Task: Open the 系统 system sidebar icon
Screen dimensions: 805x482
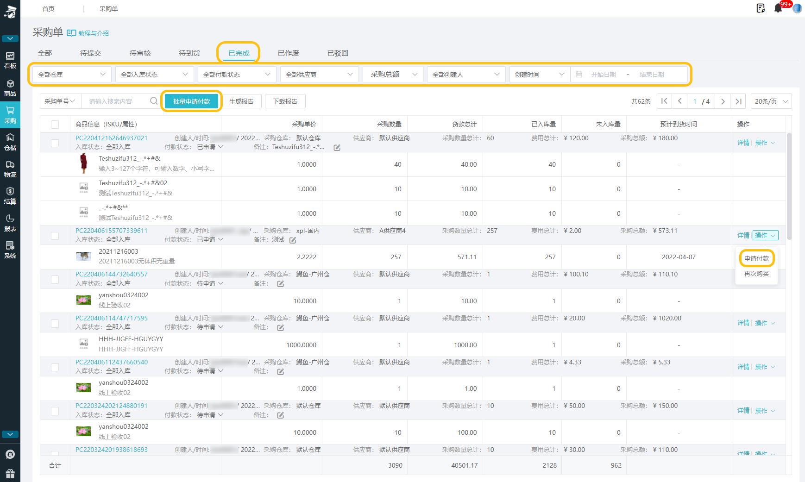Action: pos(10,250)
